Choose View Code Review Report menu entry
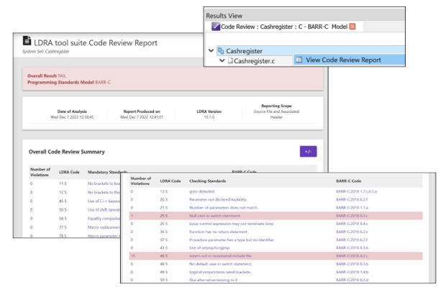This screenshot has height=287, width=446. click(349, 60)
